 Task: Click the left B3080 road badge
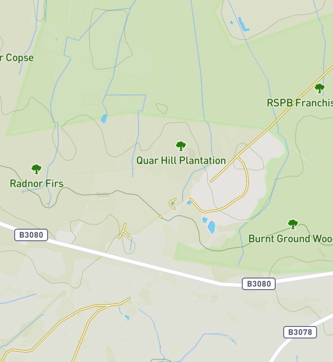pos(31,235)
